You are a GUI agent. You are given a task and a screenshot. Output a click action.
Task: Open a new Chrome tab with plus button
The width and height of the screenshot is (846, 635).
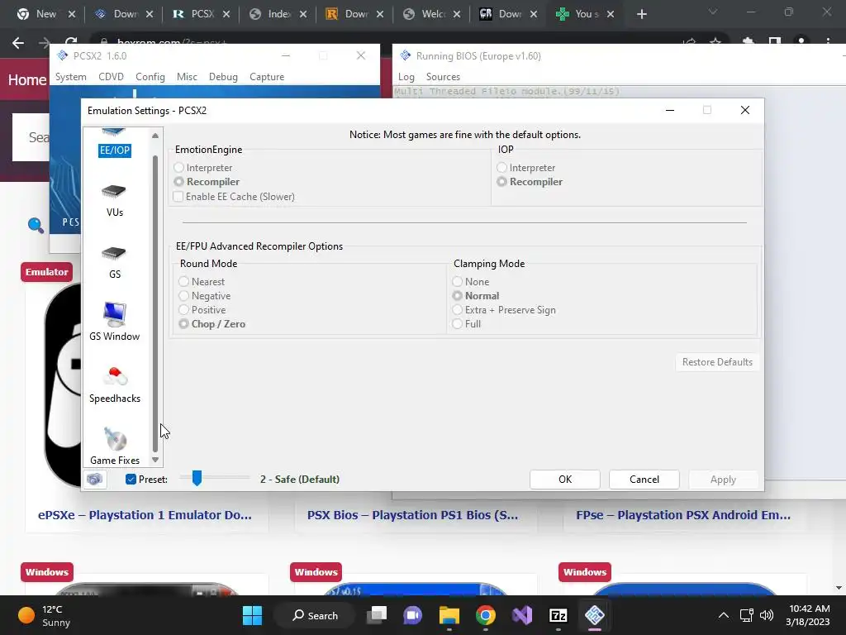(x=641, y=14)
